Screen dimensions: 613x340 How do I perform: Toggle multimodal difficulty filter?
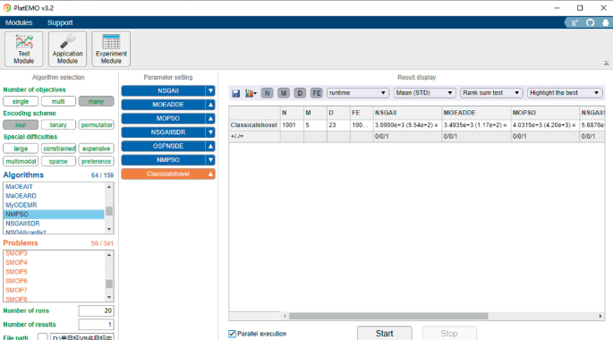(x=21, y=161)
